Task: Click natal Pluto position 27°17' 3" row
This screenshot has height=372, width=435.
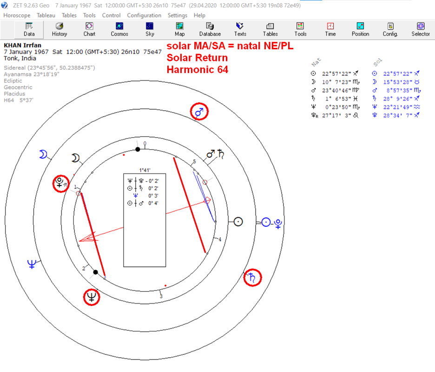Action: pos(335,115)
